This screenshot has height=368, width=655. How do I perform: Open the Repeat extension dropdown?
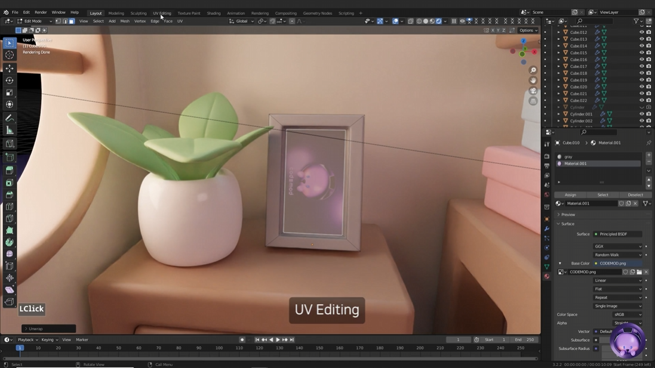[x=618, y=298]
